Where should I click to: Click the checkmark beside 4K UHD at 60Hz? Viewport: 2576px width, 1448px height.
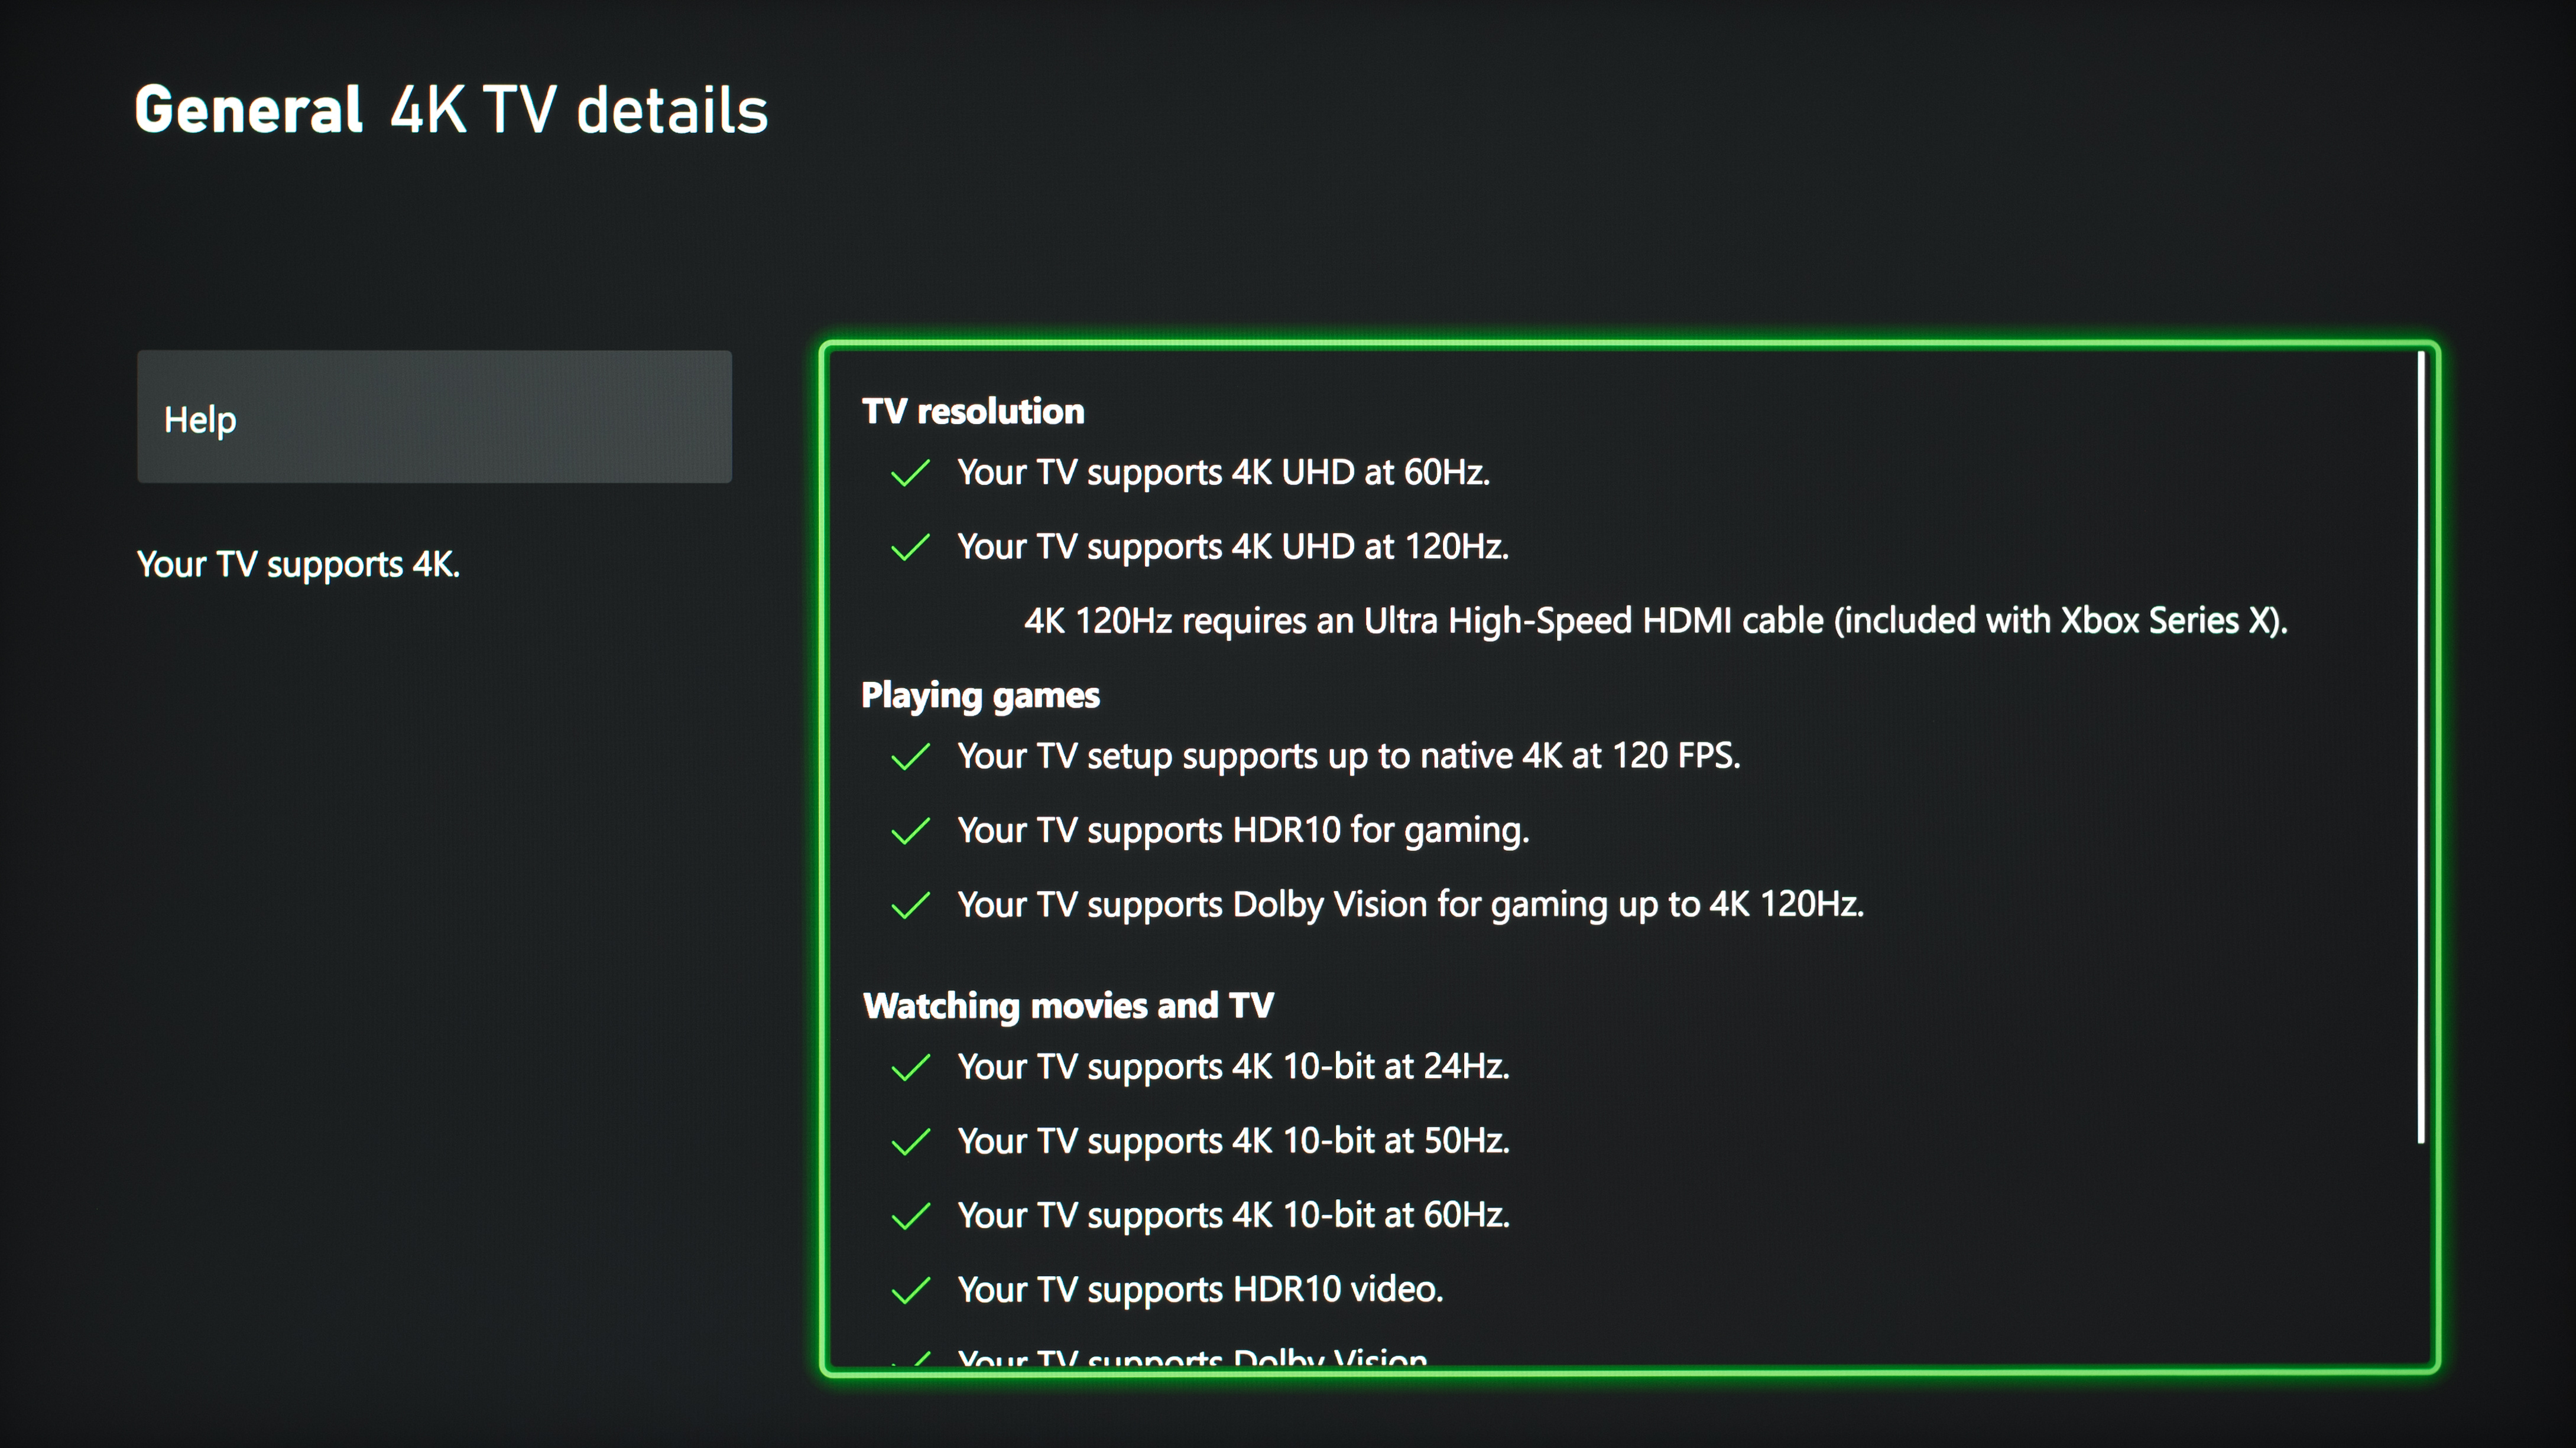[x=910, y=473]
